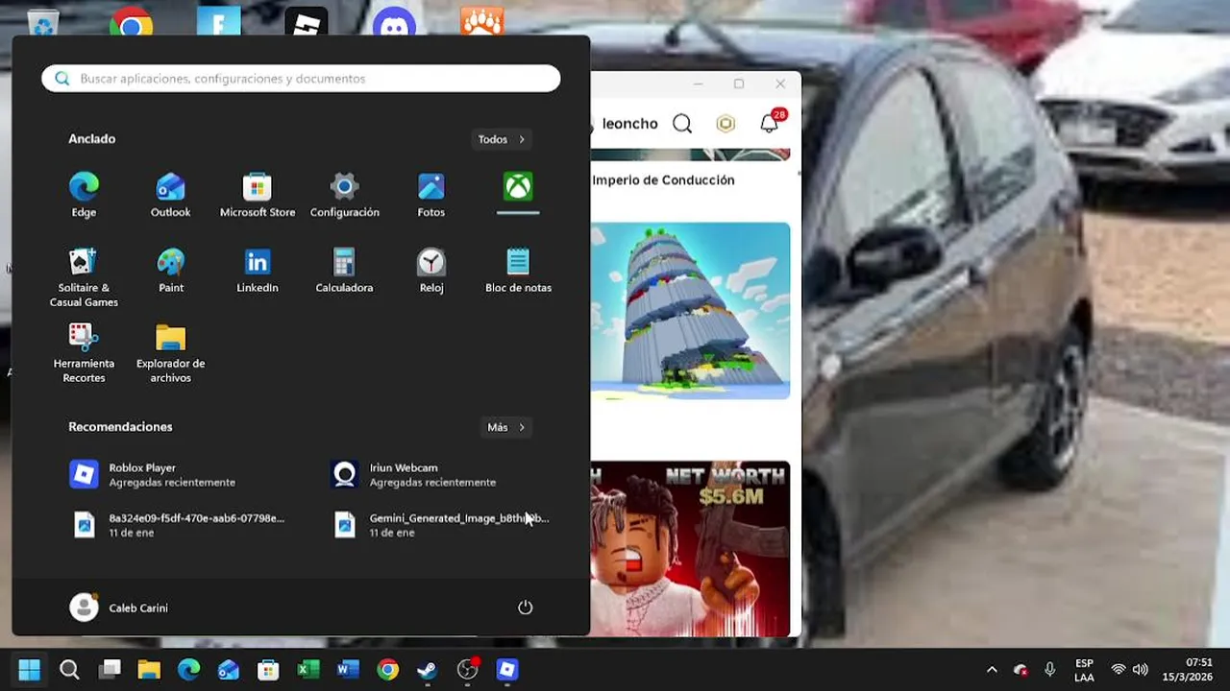Open Herramienta Recortes snipping tool

point(84,353)
